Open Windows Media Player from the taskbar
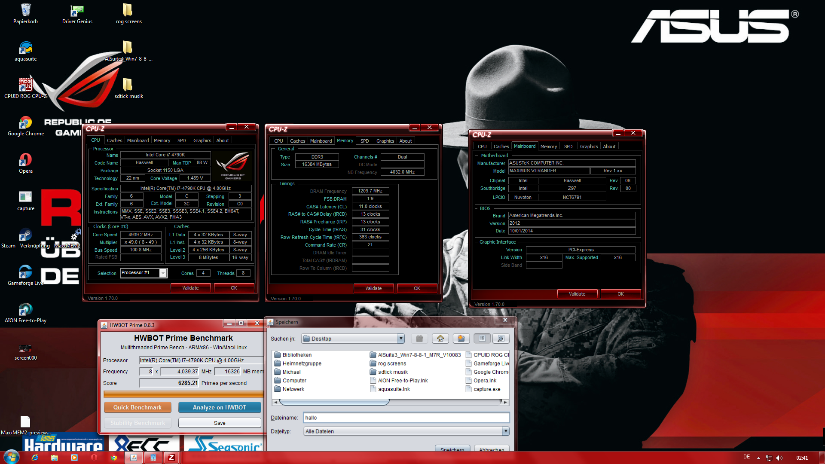 (x=74, y=458)
